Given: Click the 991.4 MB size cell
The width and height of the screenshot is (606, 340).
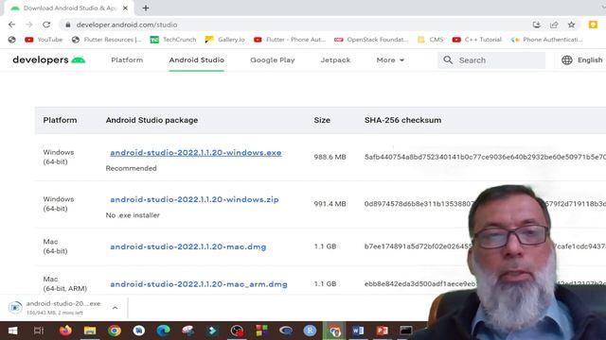Looking at the screenshot, I should point(330,204).
